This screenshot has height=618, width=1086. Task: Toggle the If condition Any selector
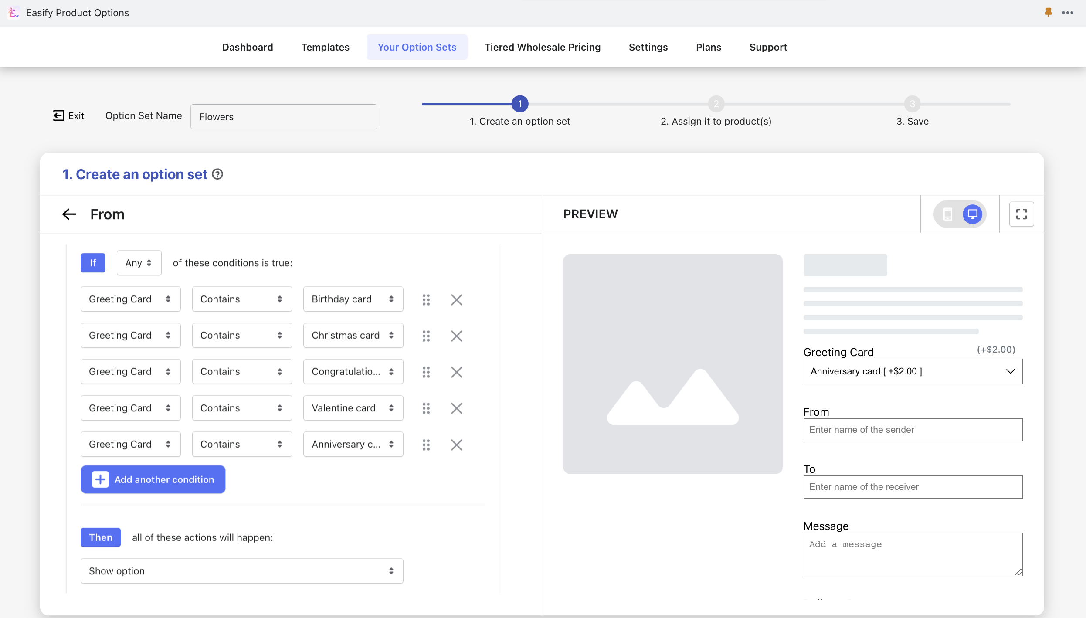[139, 262]
